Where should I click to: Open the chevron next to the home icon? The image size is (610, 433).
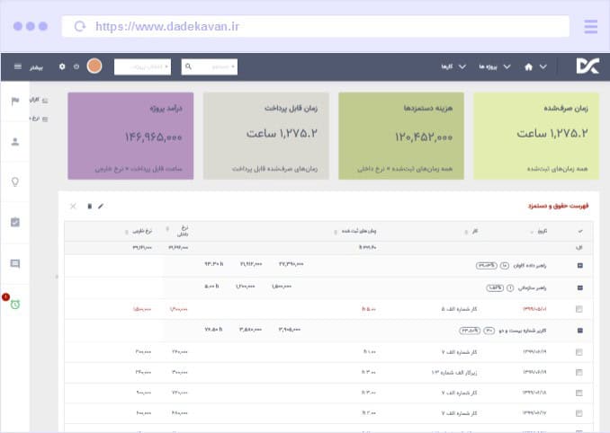(x=543, y=66)
